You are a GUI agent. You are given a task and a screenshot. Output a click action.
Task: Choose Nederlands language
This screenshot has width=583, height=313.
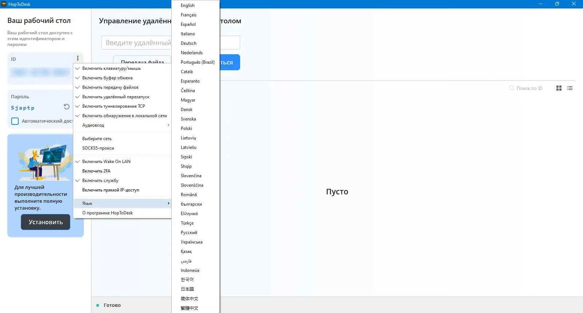tap(196, 53)
